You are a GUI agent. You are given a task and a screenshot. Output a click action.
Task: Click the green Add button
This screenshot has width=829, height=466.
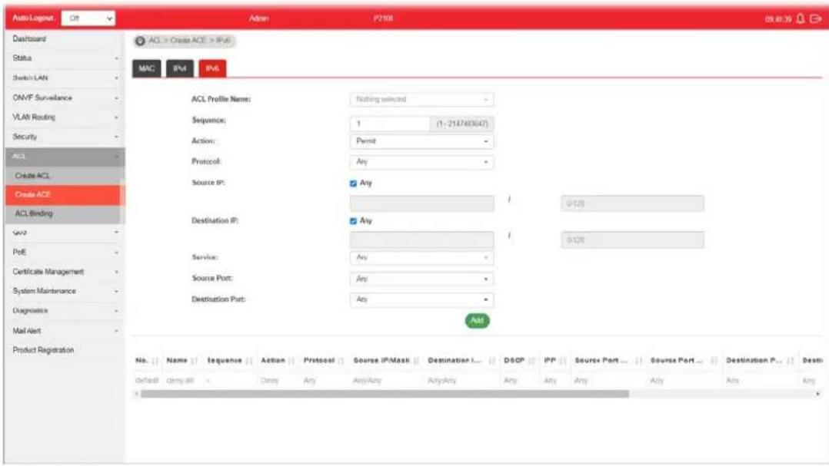[477, 320]
